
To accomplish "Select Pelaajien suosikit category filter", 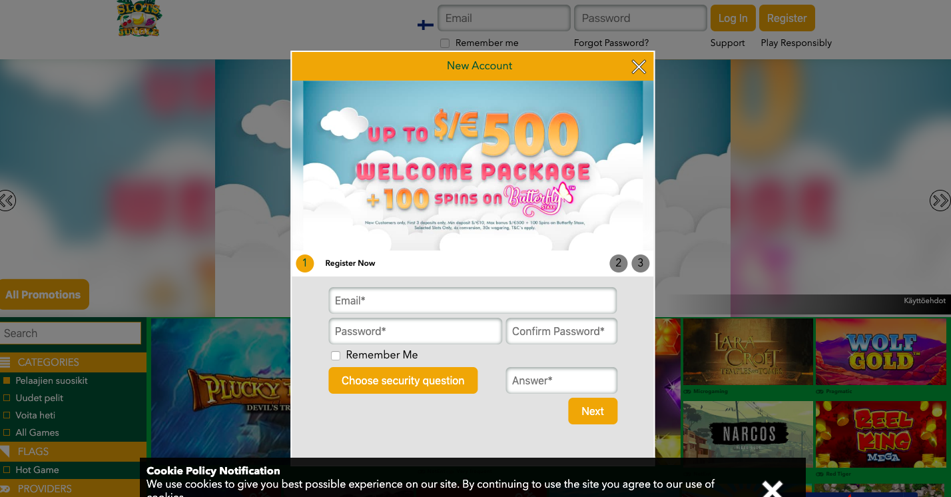I will 51,380.
